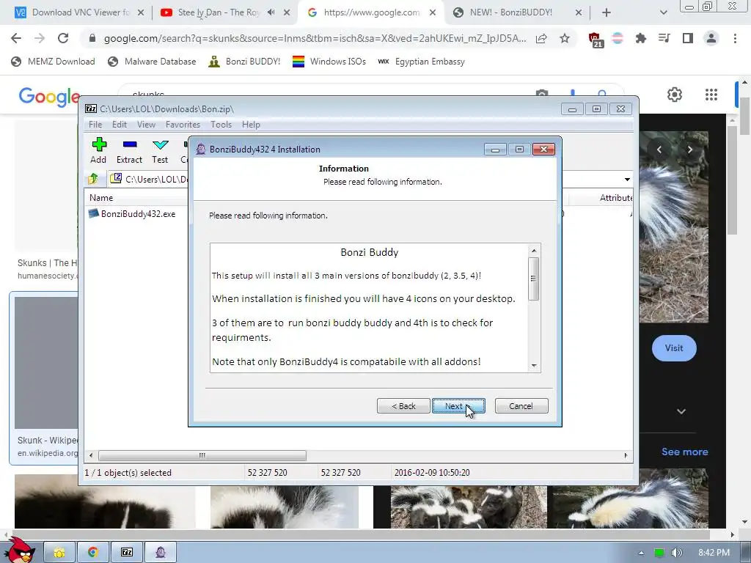Open Egyptian Embassy bookmark
This screenshot has height=563, width=751.
click(422, 62)
